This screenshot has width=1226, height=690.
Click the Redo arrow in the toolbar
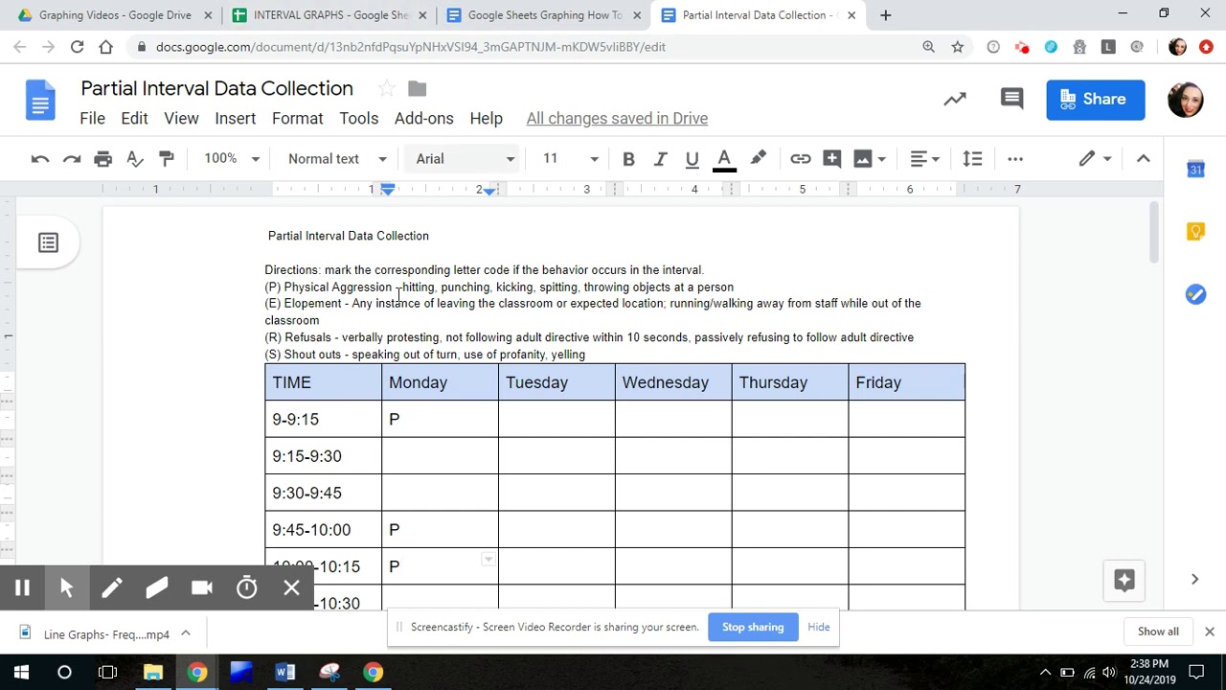click(x=72, y=159)
